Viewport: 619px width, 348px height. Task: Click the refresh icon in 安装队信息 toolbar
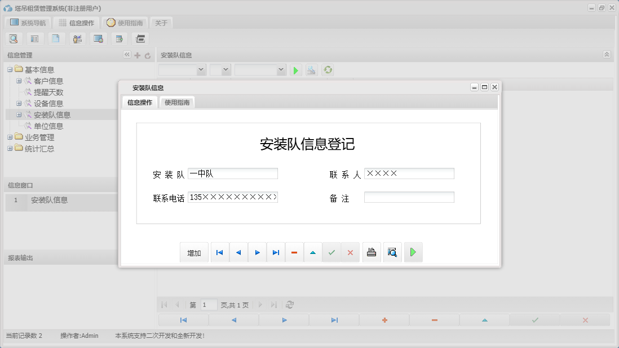pos(327,70)
